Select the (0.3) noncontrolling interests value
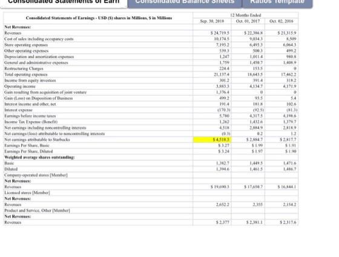This screenshot has height=257, width=339. pos(226,134)
